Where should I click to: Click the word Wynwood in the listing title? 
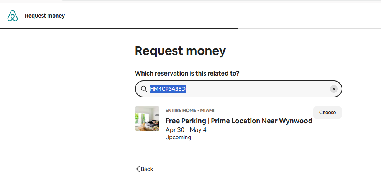pyautogui.click(x=296, y=121)
